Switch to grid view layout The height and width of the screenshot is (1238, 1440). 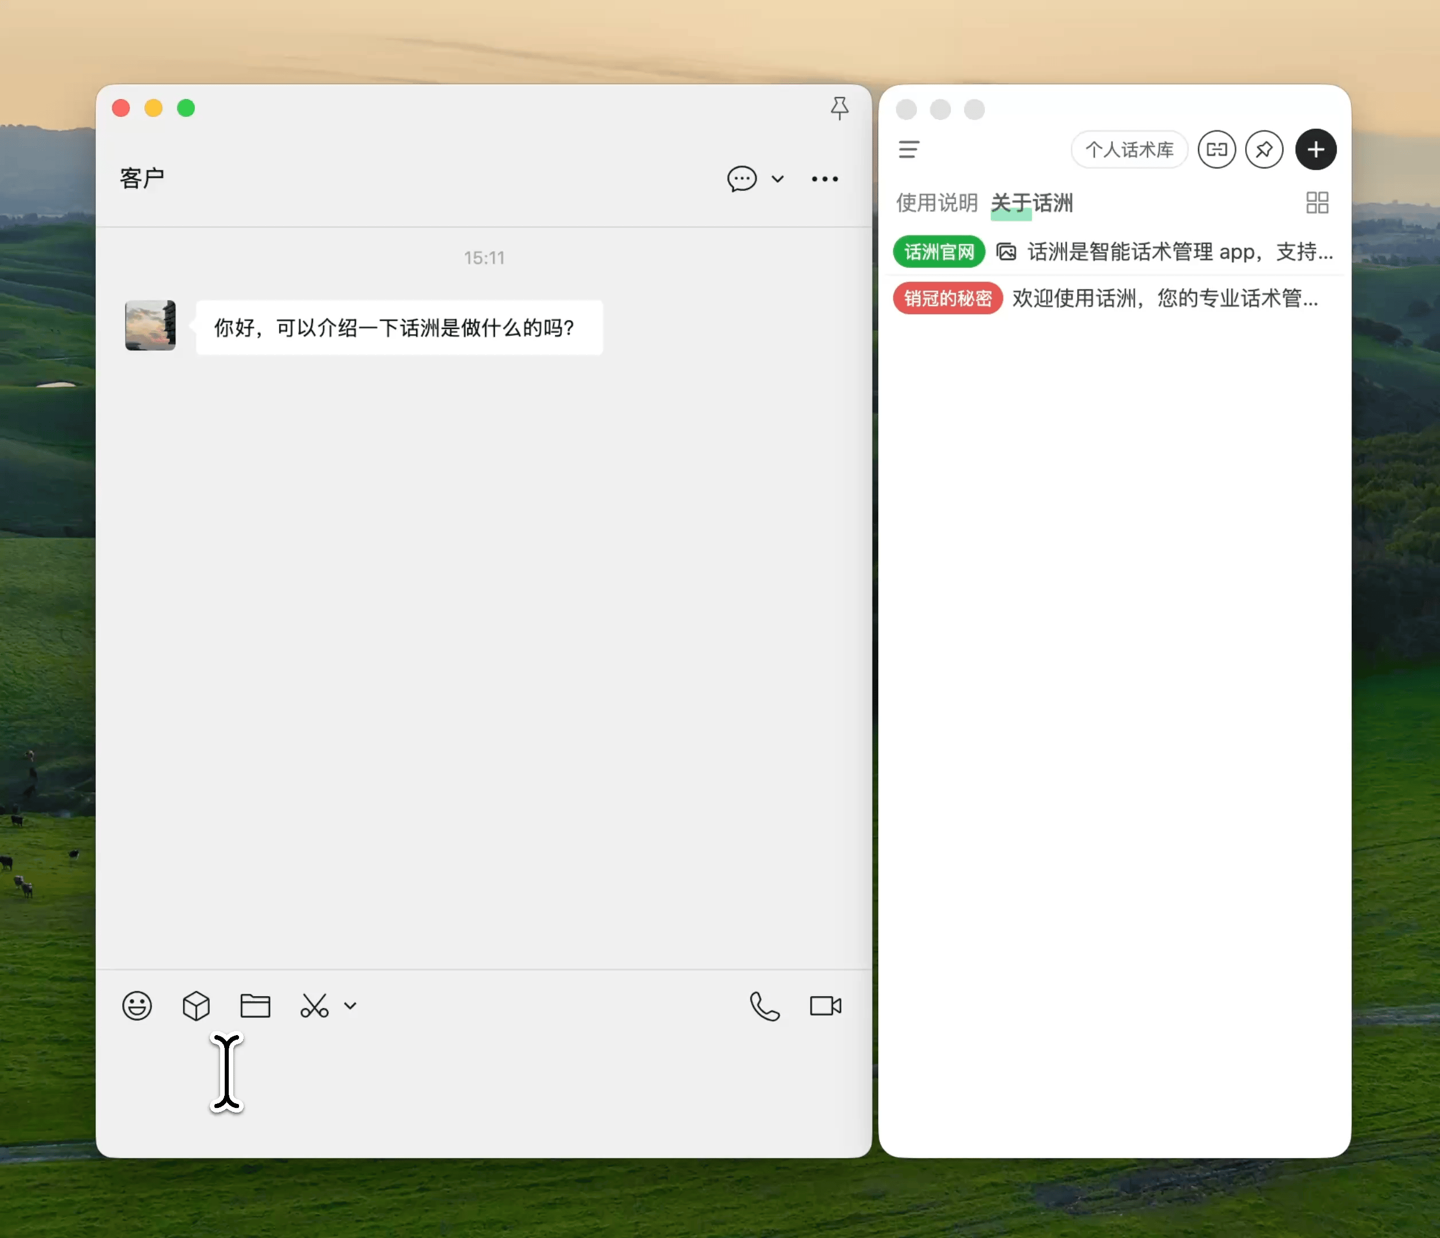click(x=1317, y=203)
